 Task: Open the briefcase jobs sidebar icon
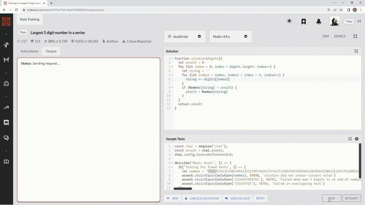tap(6, 84)
